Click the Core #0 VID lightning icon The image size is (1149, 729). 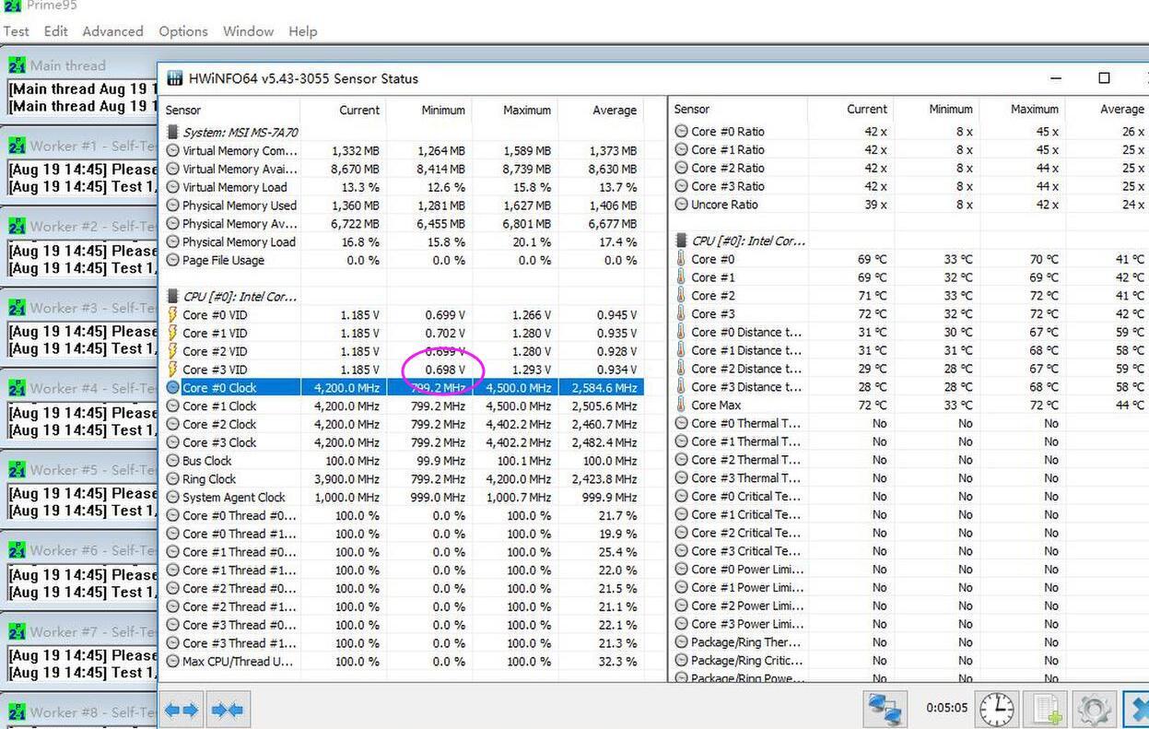pos(172,315)
